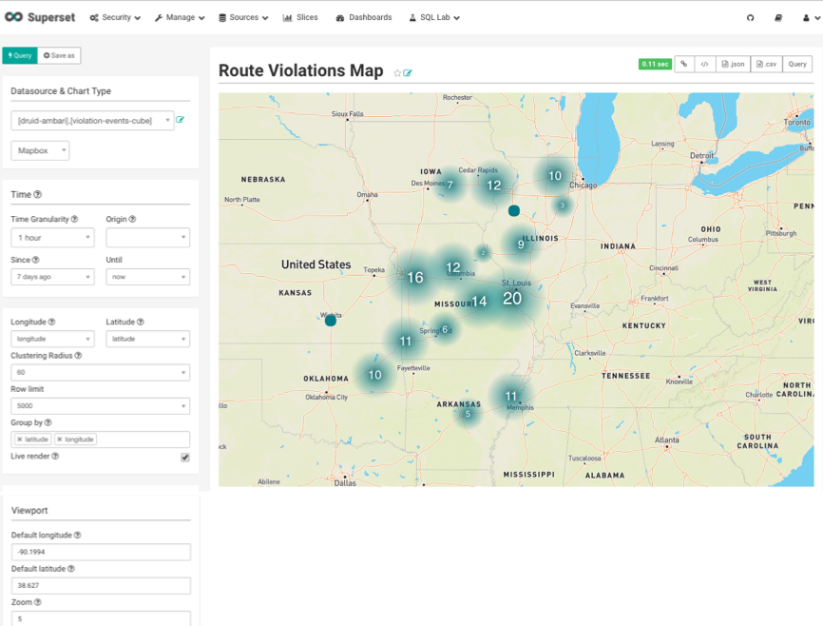
Task: Open the Security menu
Action: tap(115, 17)
